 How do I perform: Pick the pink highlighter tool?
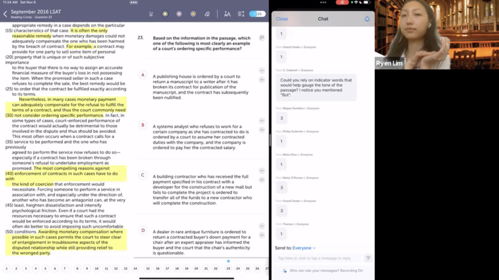[x=179, y=14]
